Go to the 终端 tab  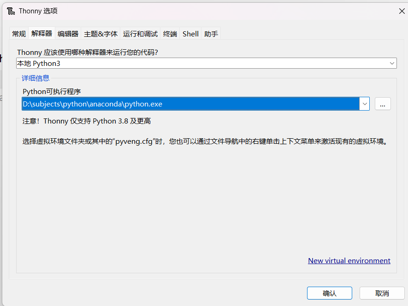tap(170, 34)
